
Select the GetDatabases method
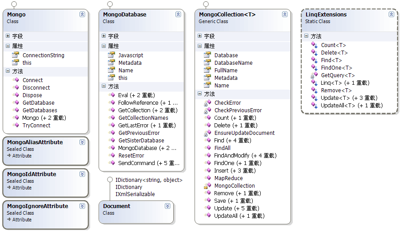pyautogui.click(x=40, y=110)
